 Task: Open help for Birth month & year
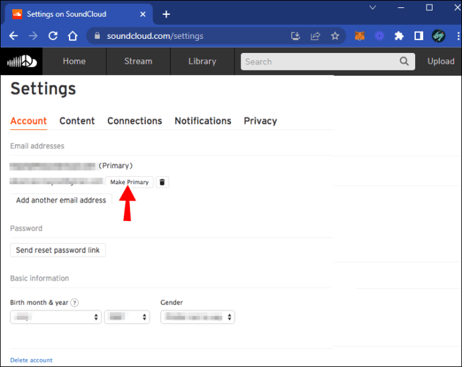[x=75, y=303]
